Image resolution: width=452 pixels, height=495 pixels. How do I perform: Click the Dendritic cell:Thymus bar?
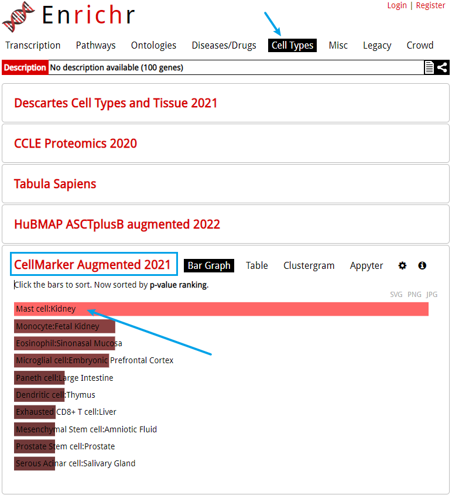click(x=39, y=395)
